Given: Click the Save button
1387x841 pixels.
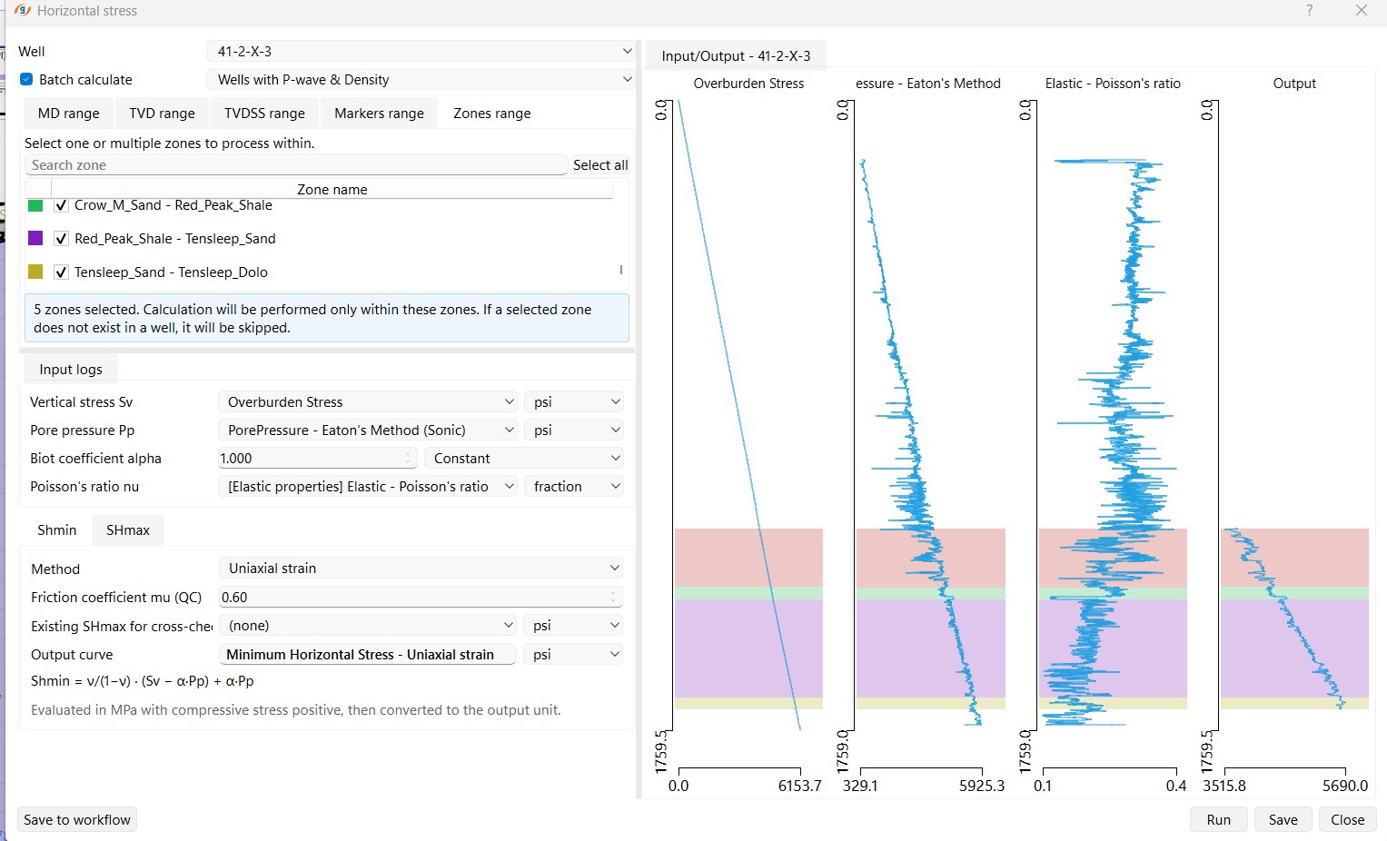Looking at the screenshot, I should pos(1283,820).
